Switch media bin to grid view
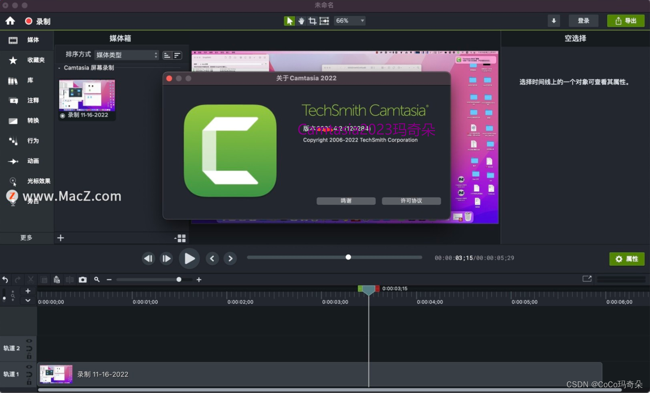The height and width of the screenshot is (393, 650). 180,238
